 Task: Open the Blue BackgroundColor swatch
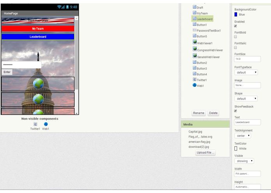point(236,14)
